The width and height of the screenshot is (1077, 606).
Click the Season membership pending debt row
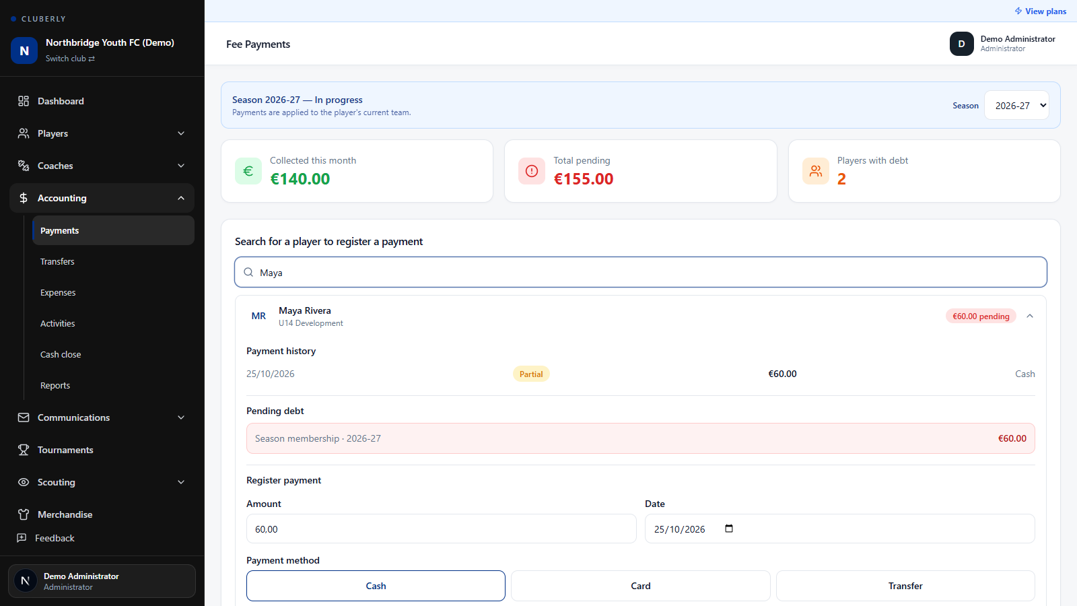click(x=641, y=438)
